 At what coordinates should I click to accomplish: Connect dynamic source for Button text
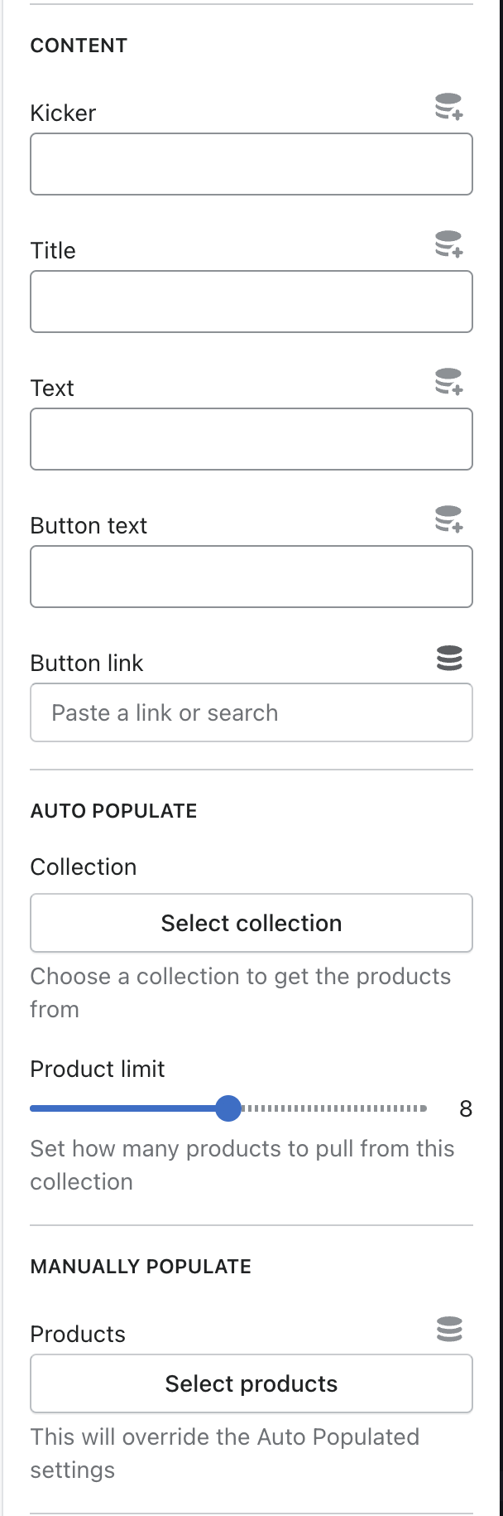click(x=449, y=520)
